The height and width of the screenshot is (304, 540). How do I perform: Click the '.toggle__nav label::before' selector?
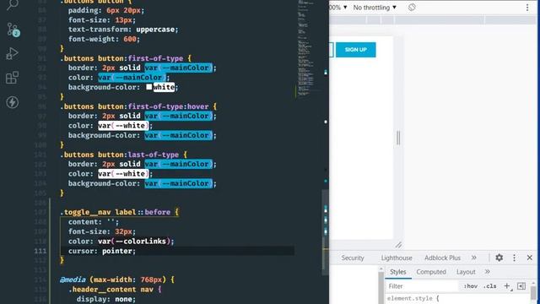[x=116, y=212]
